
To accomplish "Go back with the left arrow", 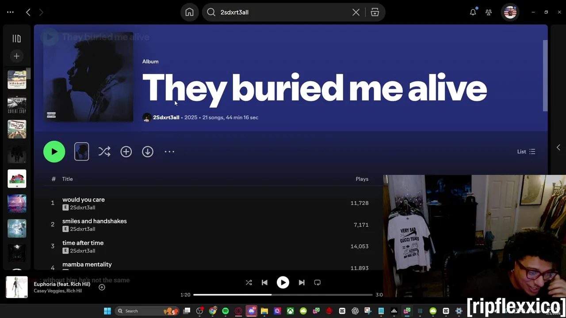I will pos(28,12).
